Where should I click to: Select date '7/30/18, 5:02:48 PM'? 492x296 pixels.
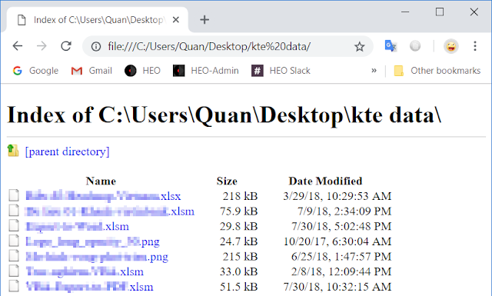click(x=341, y=226)
